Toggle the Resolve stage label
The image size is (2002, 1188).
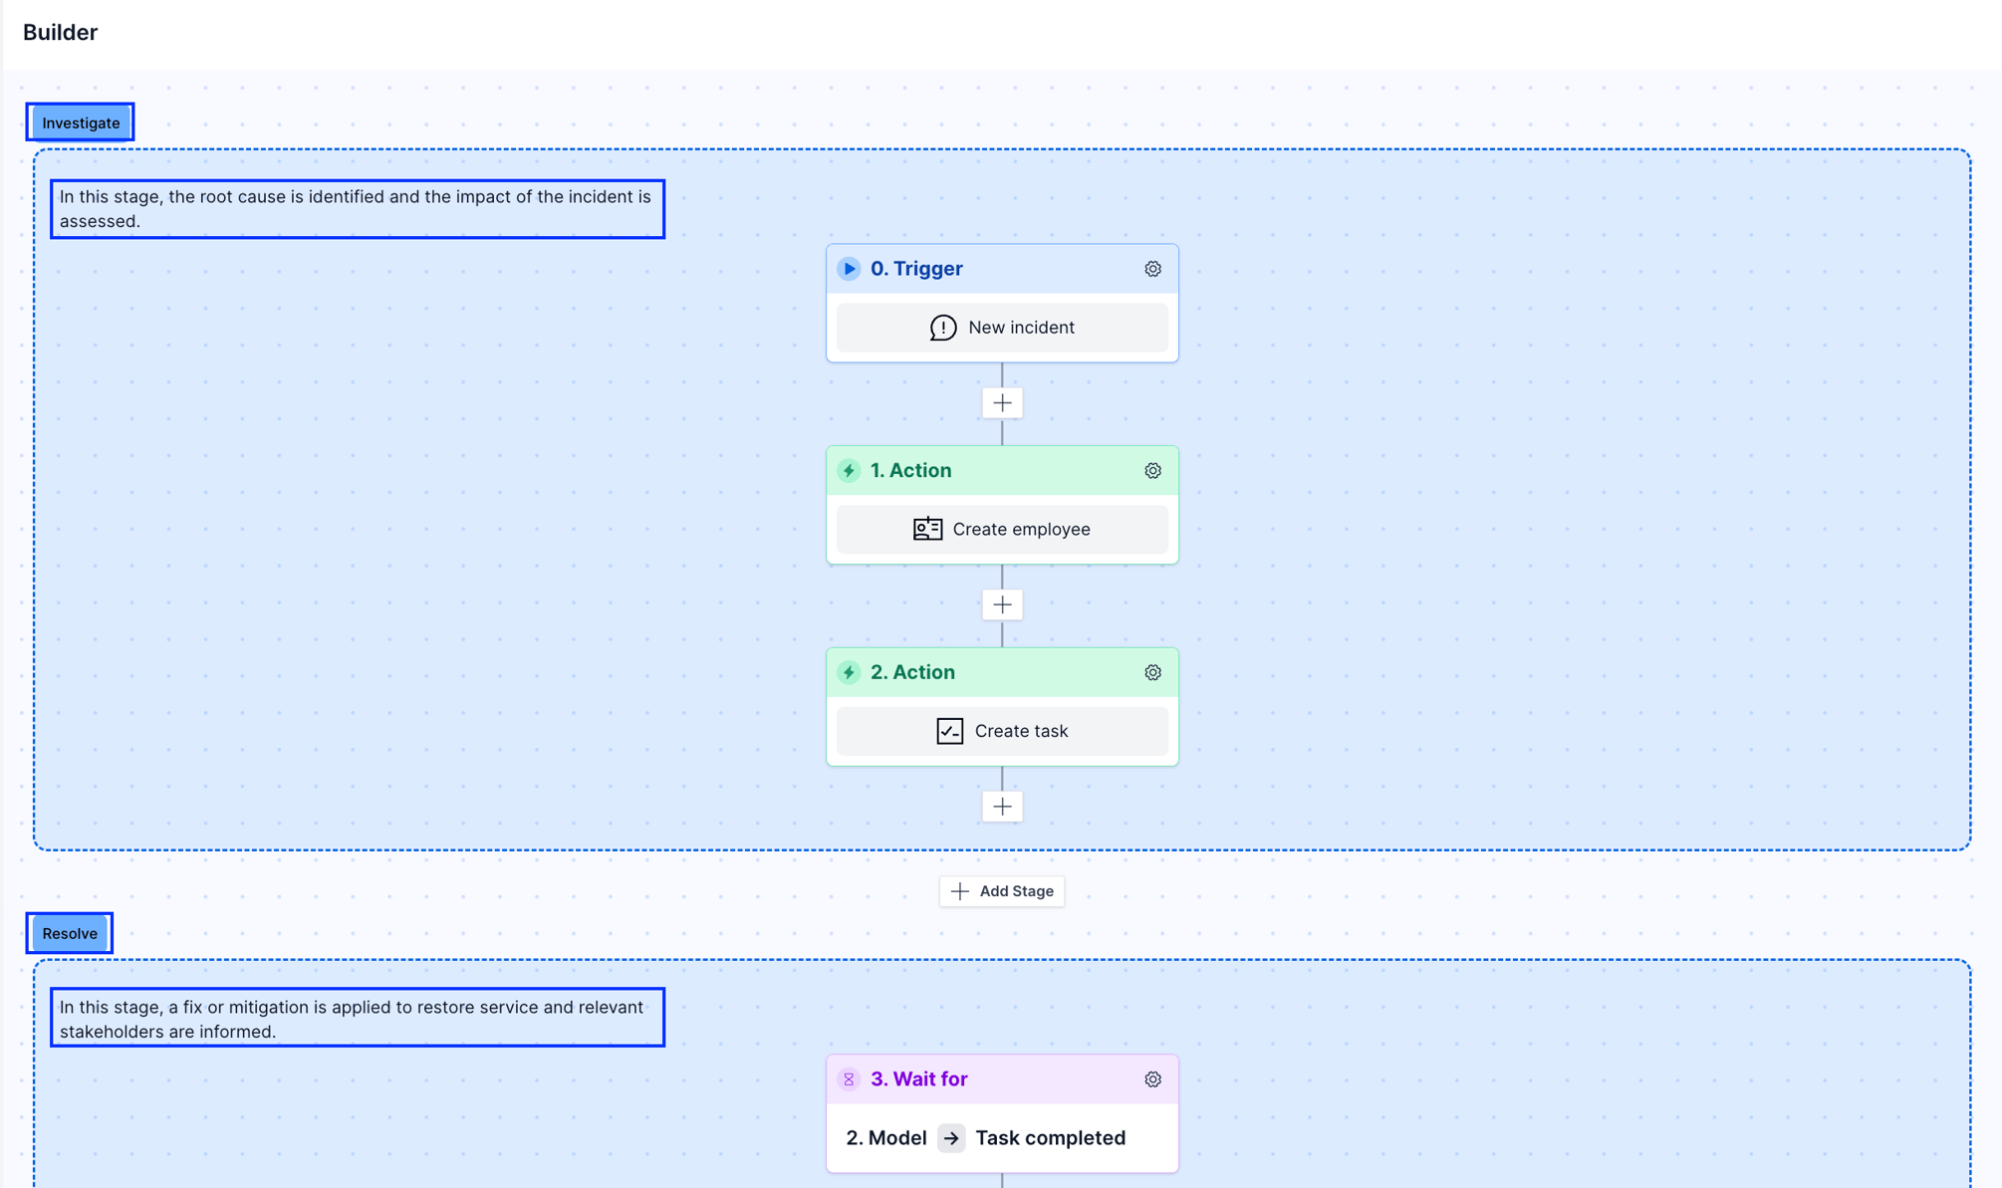[x=69, y=933]
